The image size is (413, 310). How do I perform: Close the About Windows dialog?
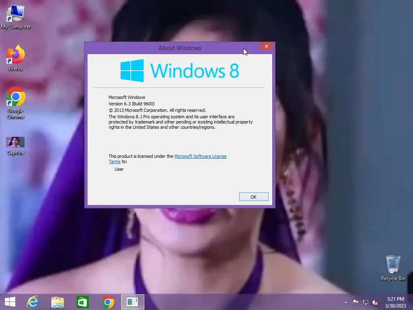click(x=266, y=46)
